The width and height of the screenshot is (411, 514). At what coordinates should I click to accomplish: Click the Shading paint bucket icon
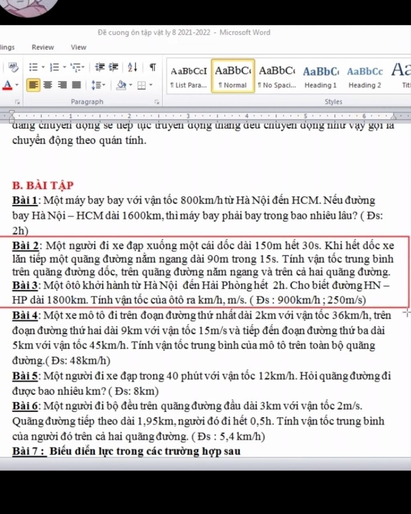121,85
